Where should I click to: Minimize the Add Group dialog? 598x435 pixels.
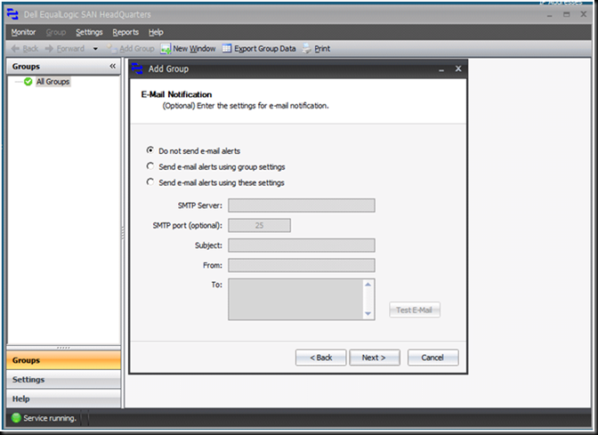click(441, 69)
